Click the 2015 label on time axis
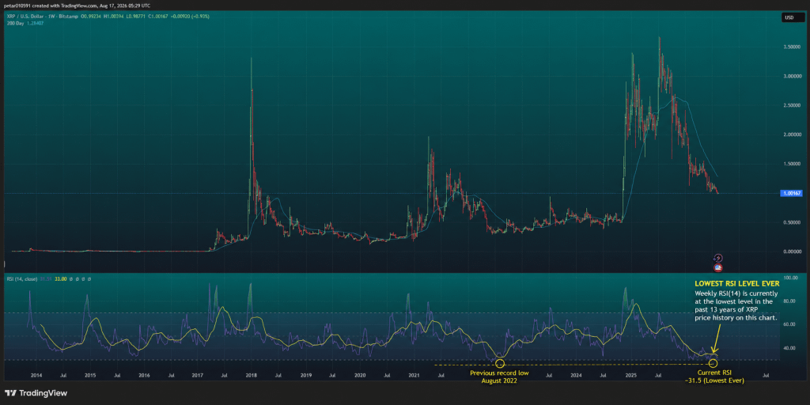This screenshot has width=810, height=405. 90,375
